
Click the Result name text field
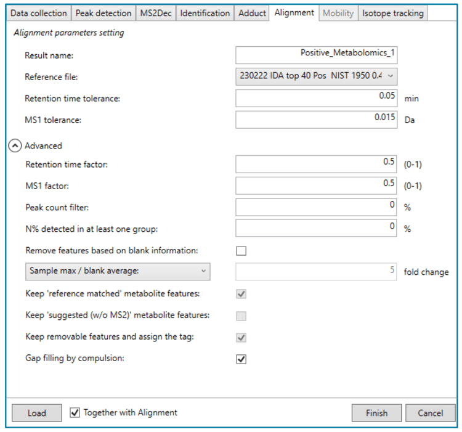point(317,55)
